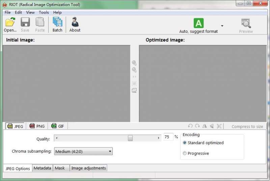Open the Edit menu
The height and width of the screenshot is (181, 270).
18,13
